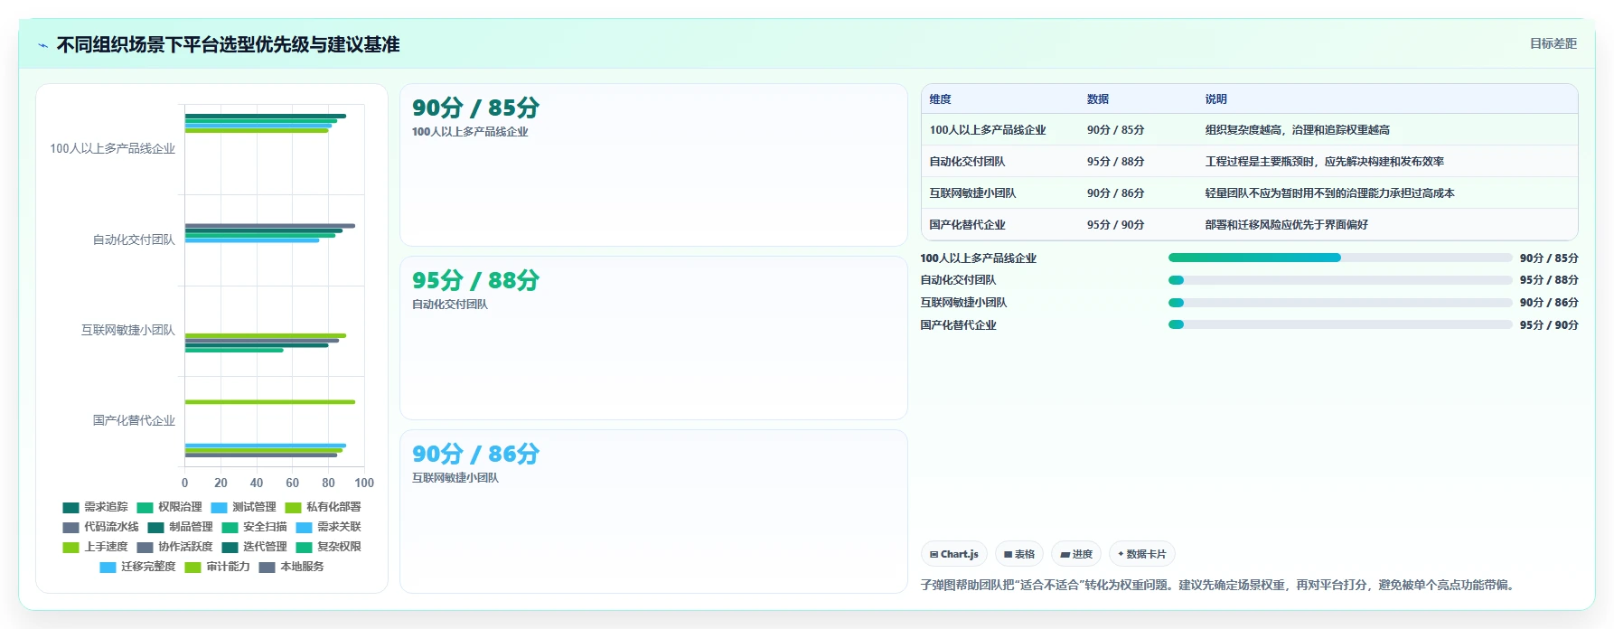Toggle 本地服务 legend series

pyautogui.click(x=291, y=567)
